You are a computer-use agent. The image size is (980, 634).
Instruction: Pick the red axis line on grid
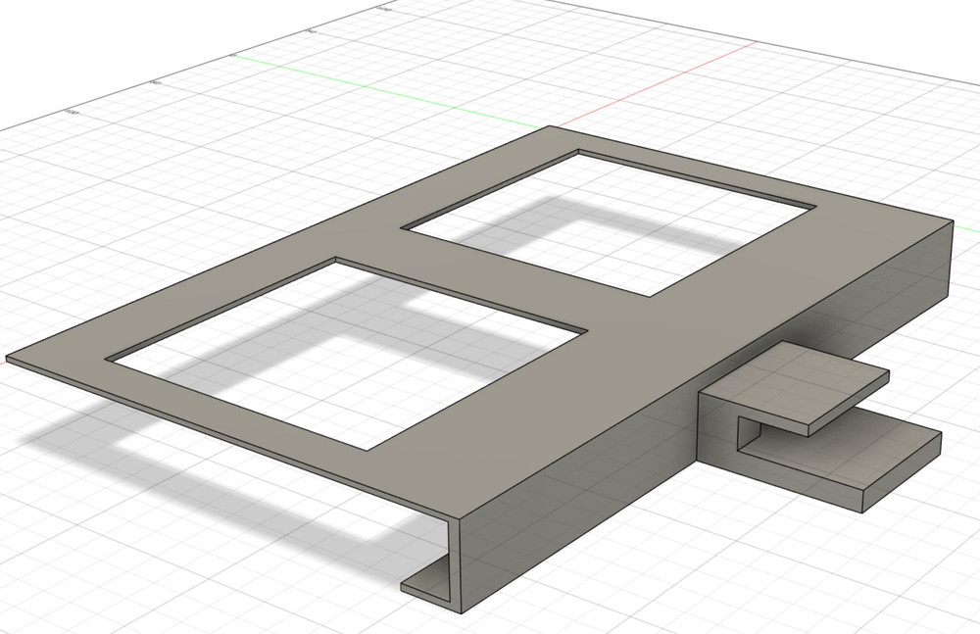click(x=657, y=84)
